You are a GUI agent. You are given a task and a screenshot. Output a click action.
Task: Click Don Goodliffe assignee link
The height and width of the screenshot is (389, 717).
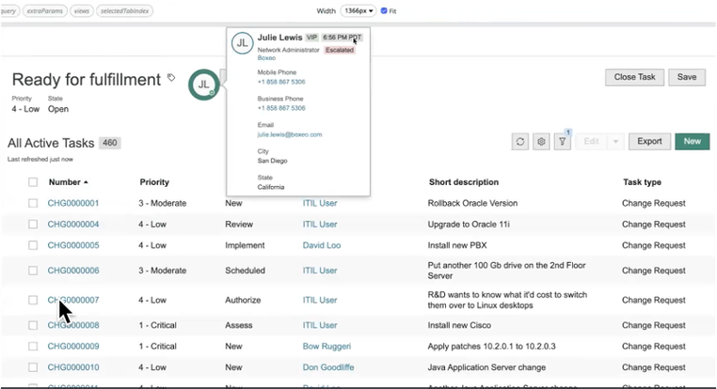click(327, 367)
